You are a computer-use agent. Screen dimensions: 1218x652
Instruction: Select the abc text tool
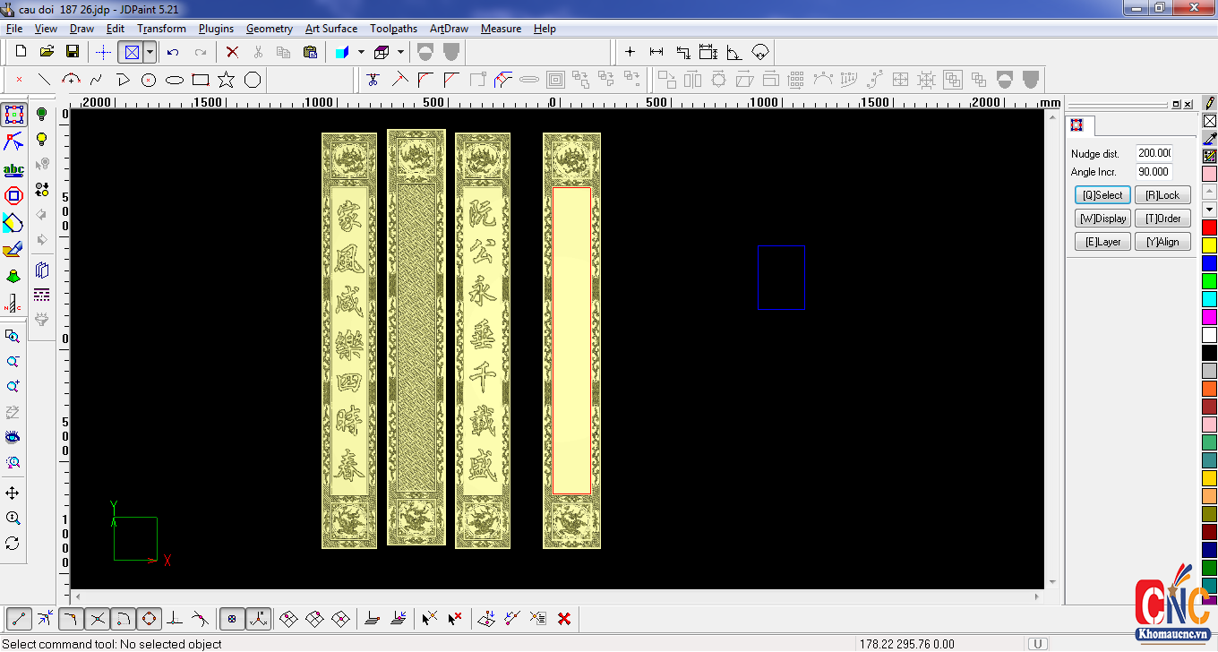pyautogui.click(x=13, y=169)
